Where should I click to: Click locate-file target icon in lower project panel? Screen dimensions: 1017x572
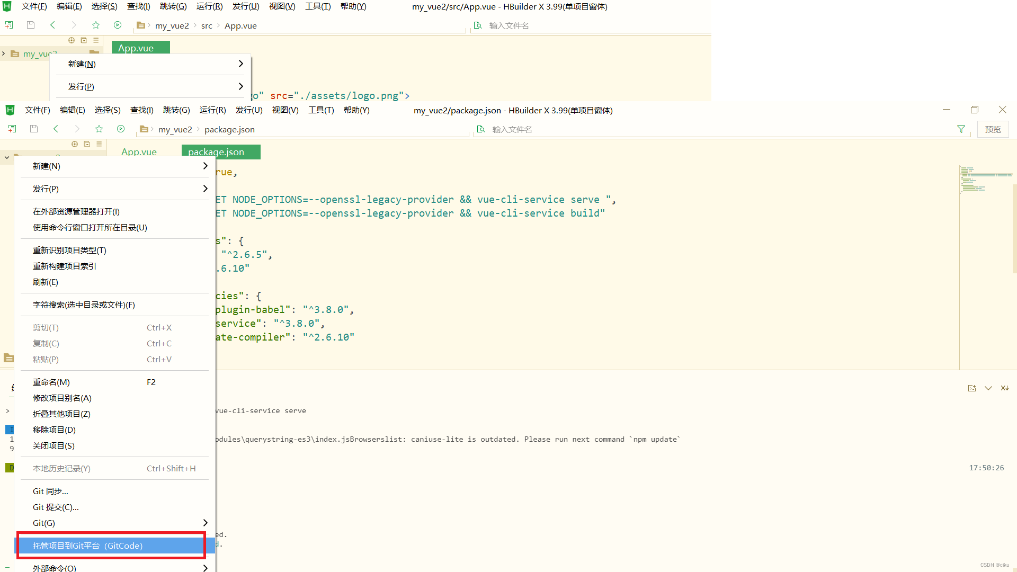[75, 144]
